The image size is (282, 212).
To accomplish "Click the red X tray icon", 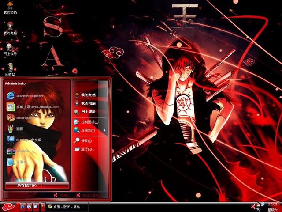I will tap(253, 206).
